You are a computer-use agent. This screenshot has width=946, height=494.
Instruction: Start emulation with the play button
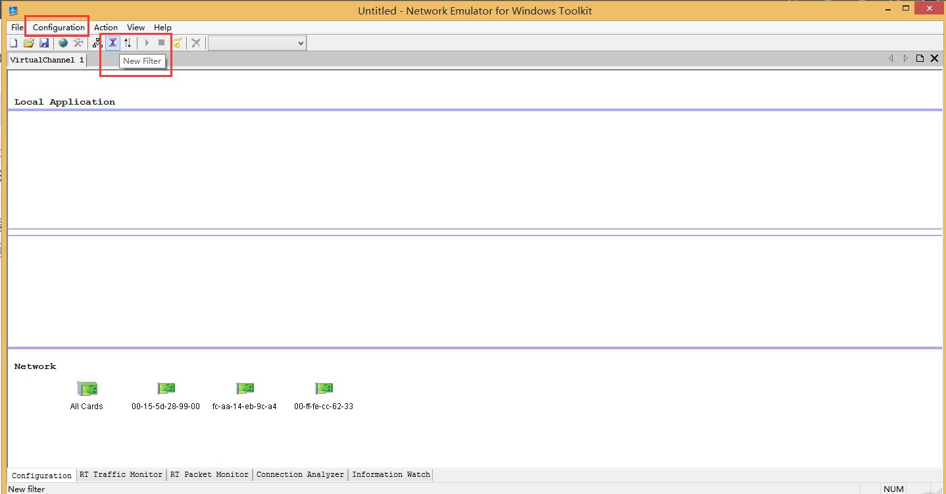coord(147,43)
